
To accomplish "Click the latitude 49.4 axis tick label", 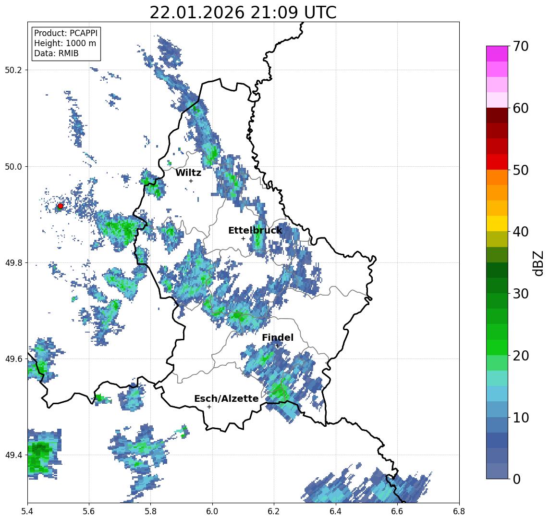I will coord(13,455).
